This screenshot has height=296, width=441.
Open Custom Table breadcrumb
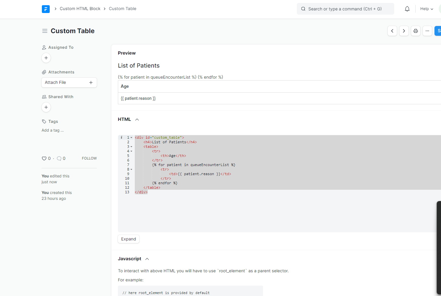pos(122,9)
